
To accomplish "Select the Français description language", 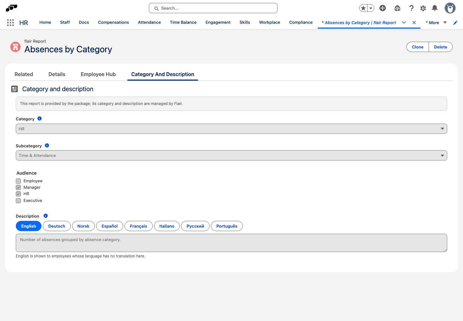I will tap(139, 226).
